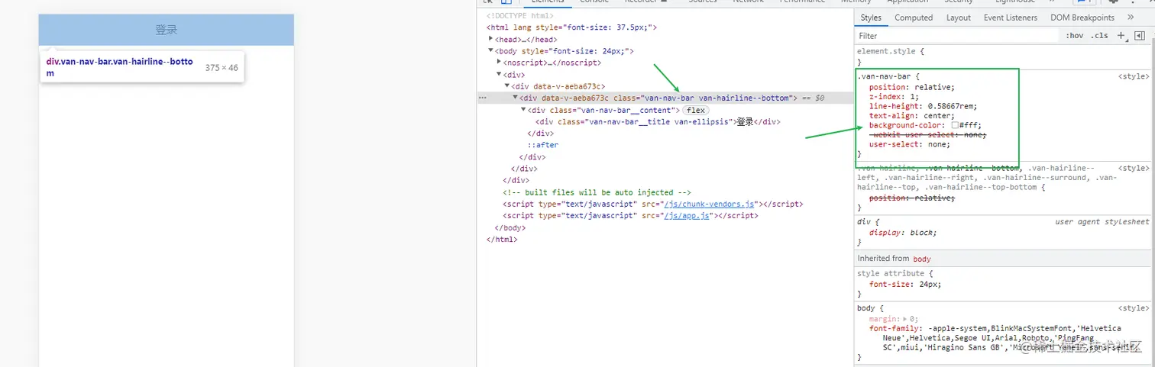Collapse the body element node
The height and width of the screenshot is (367, 1155).
click(491, 51)
